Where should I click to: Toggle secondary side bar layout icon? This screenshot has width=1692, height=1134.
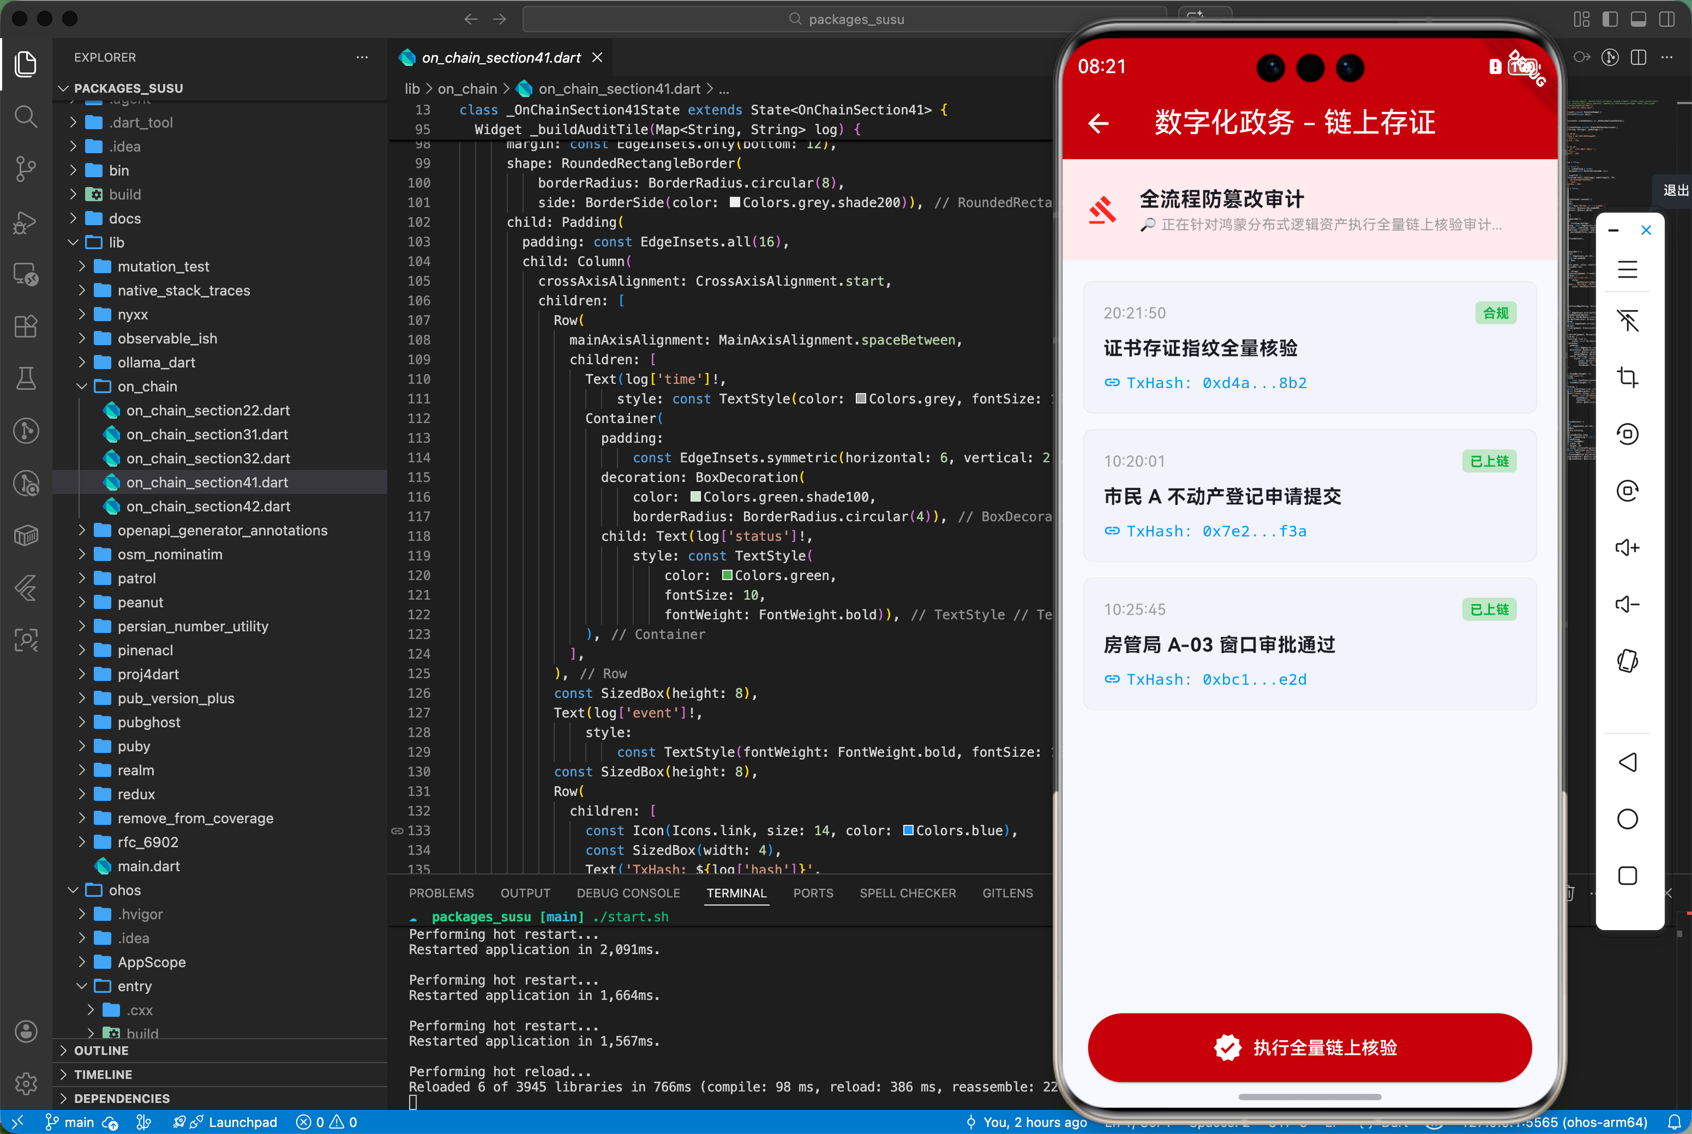pyautogui.click(x=1667, y=20)
